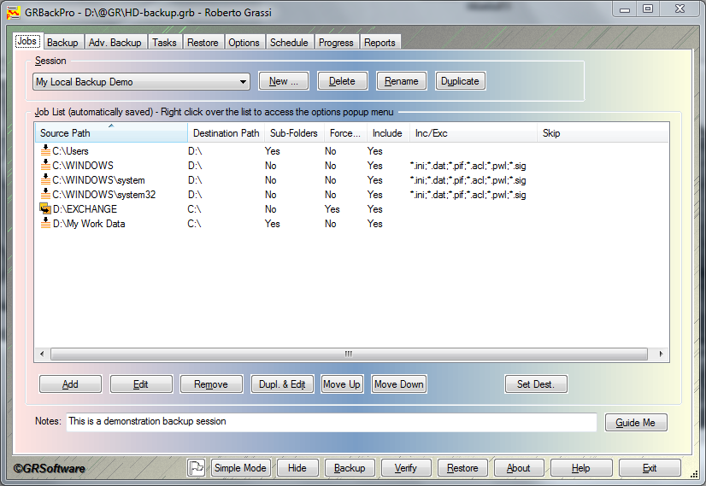Click the Remove job button
706x486 pixels.
[211, 384]
